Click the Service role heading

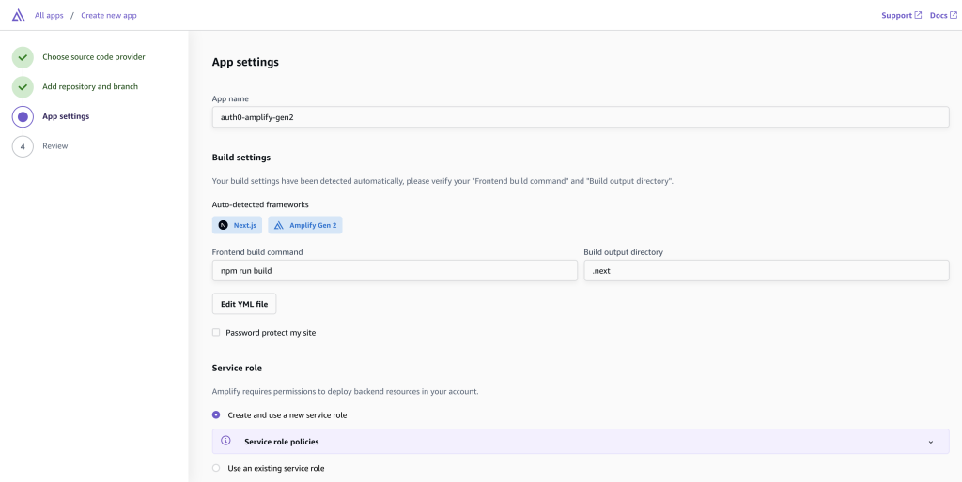click(x=237, y=369)
